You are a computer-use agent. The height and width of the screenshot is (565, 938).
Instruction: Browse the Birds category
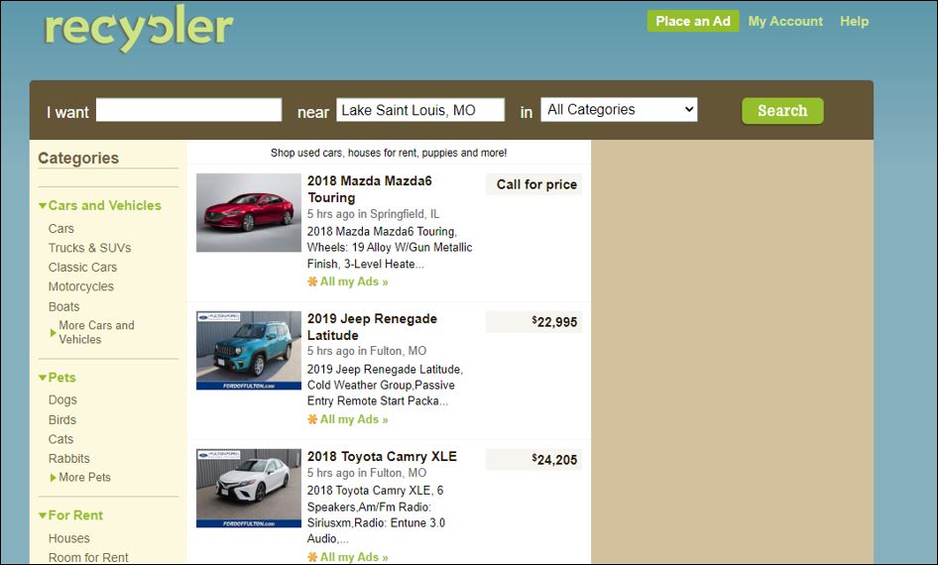62,420
